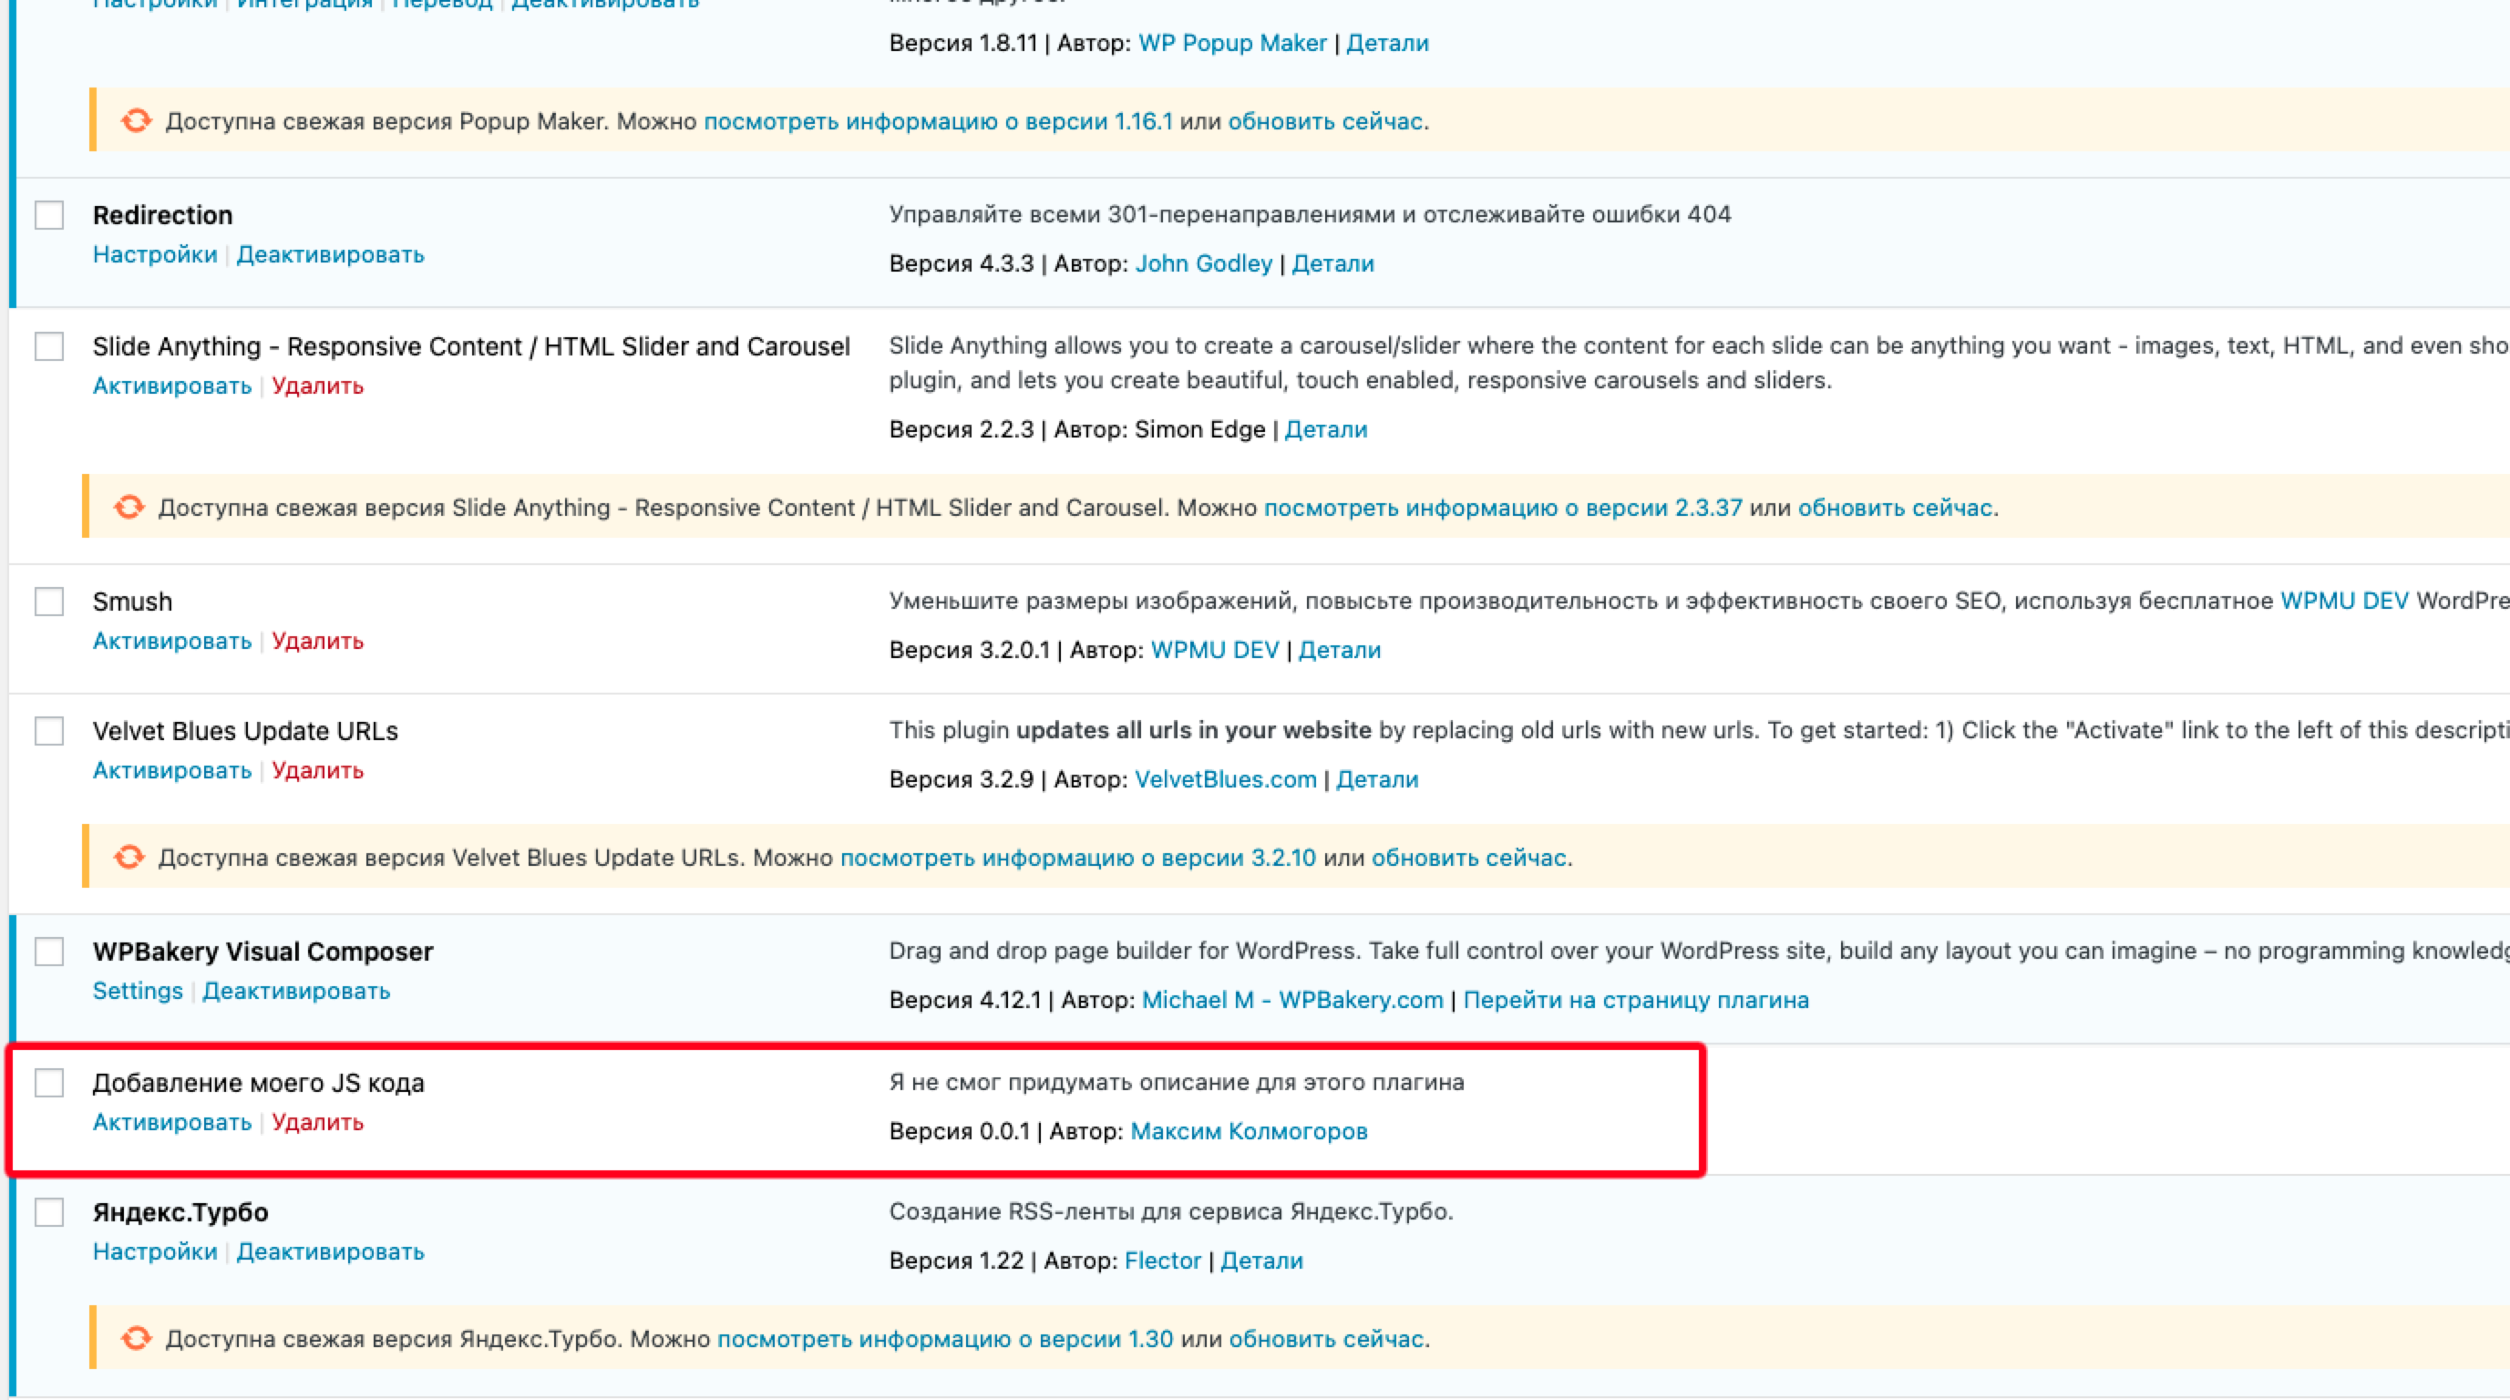The image size is (2510, 1400).
Task: Tick the Добавление моего JS кода checkbox
Action: pyautogui.click(x=50, y=1083)
